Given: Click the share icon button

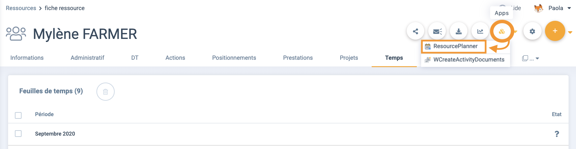Looking at the screenshot, I should click(415, 31).
